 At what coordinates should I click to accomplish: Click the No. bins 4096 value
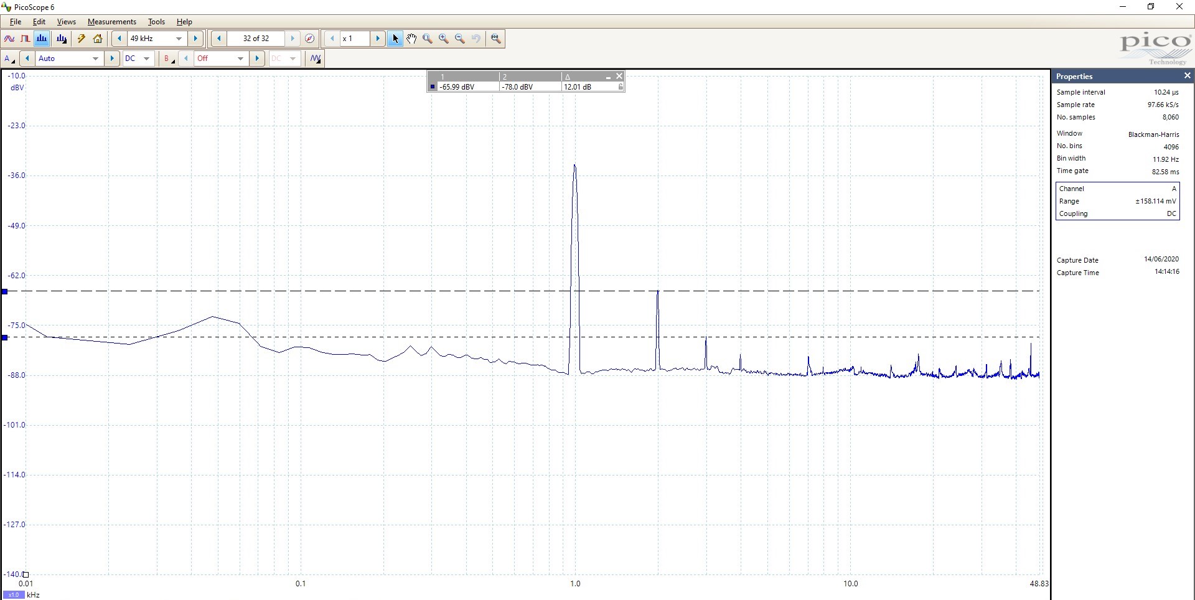tap(1171, 147)
